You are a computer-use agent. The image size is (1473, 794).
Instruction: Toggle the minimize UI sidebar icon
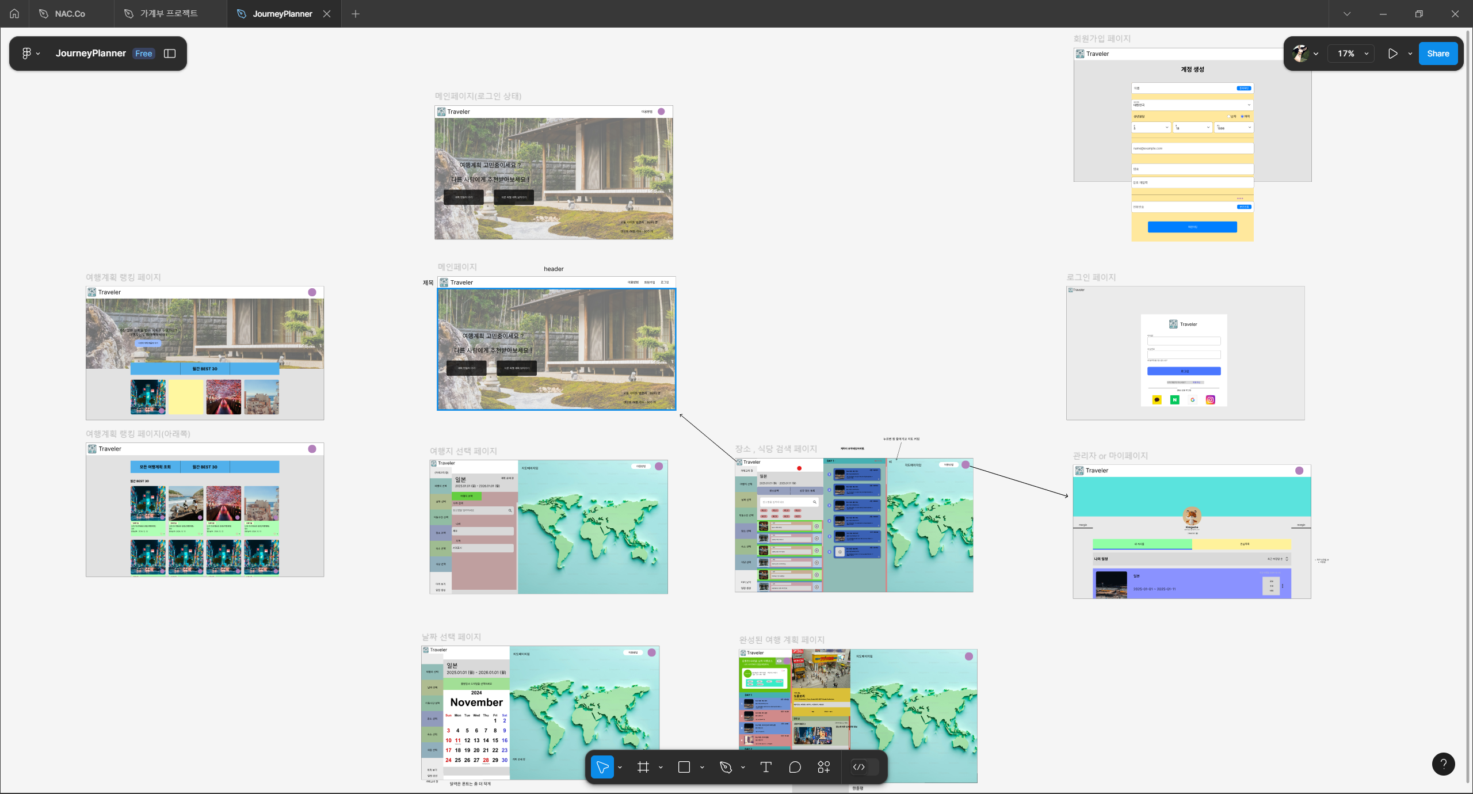tap(170, 54)
